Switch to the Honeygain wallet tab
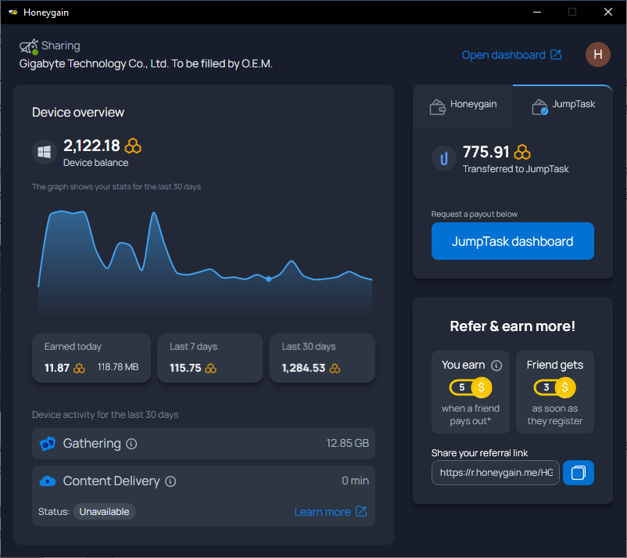The image size is (627, 558). coord(463,106)
